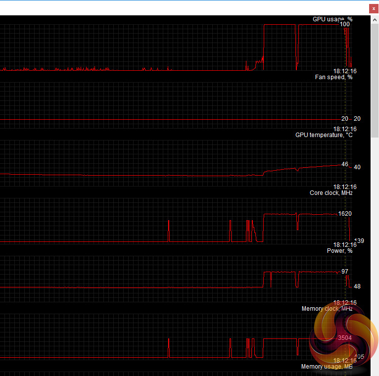Viewport: 379px width, 376px height.
Task: Click the Memory usage, MB label
Action: pos(327,367)
